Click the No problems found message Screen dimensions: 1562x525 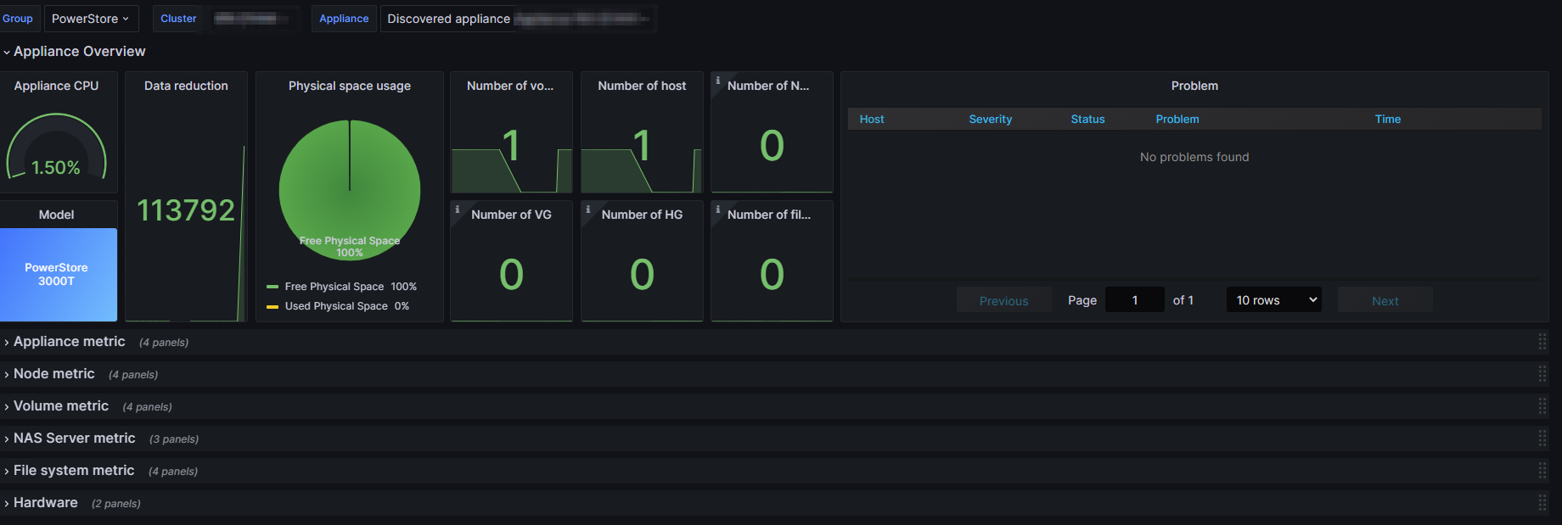tap(1194, 157)
